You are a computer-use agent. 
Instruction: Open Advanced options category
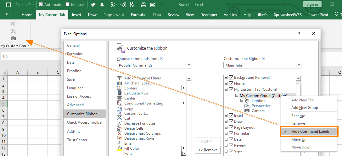[75, 105]
